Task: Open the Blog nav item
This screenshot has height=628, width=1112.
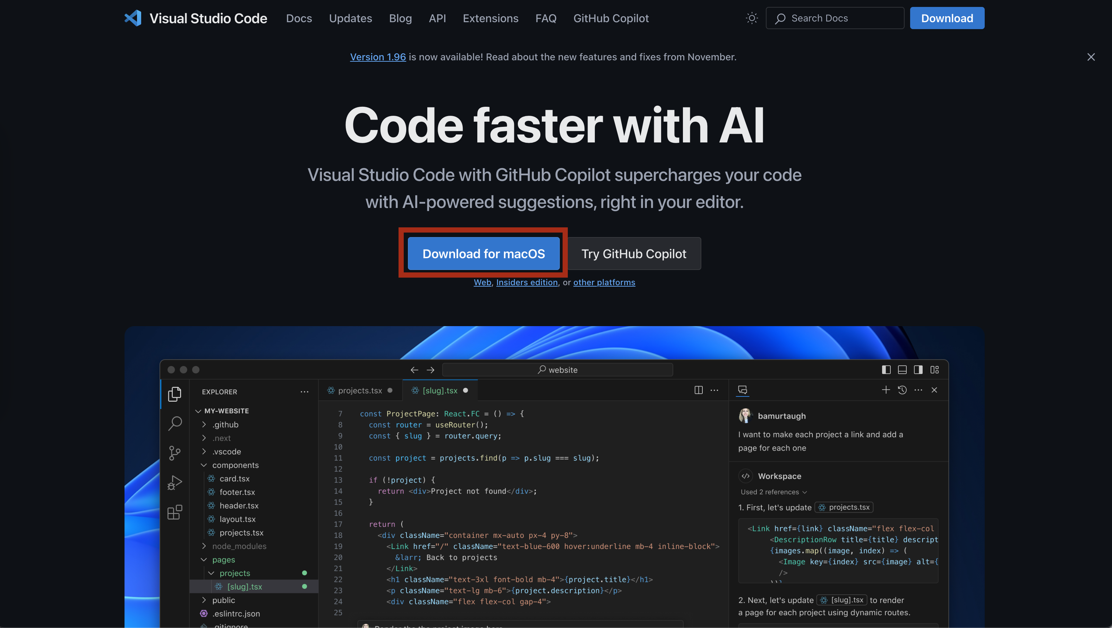Action: point(400,18)
